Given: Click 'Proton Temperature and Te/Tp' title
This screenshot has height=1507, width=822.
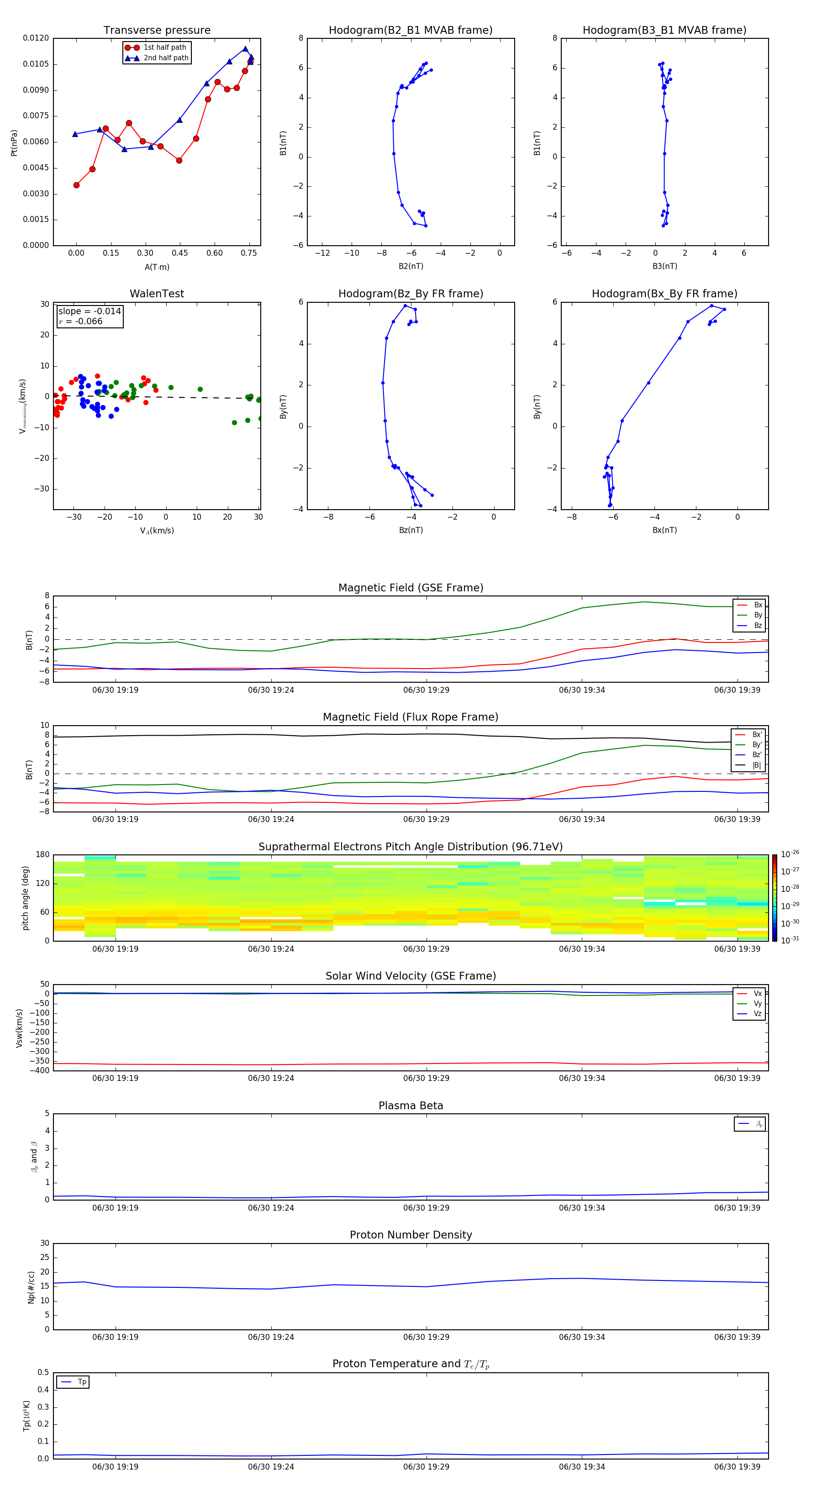Looking at the screenshot, I should click(411, 1364).
